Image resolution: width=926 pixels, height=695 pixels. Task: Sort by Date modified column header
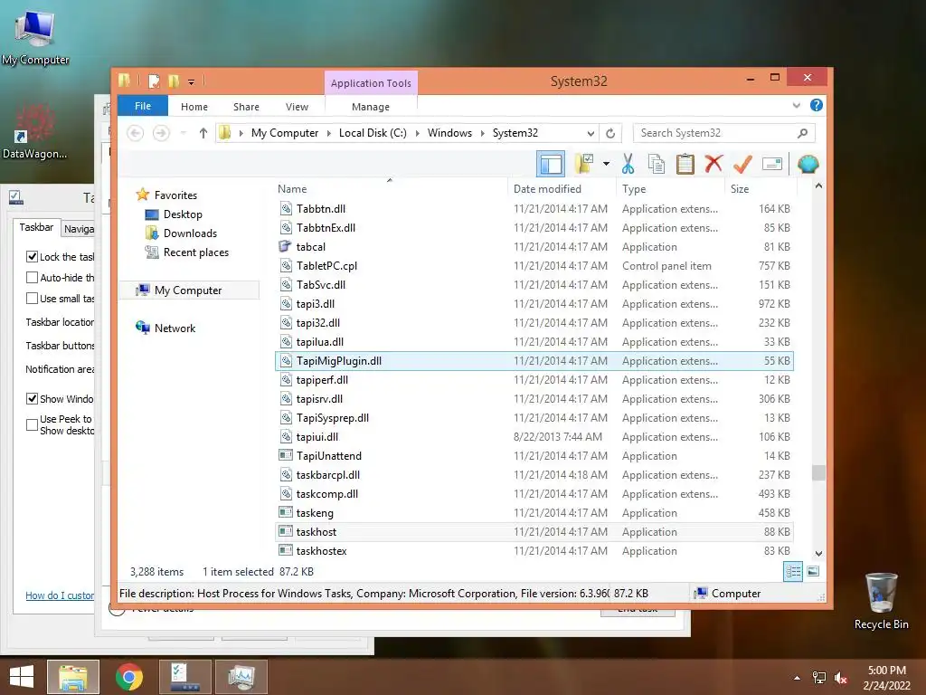(562, 188)
